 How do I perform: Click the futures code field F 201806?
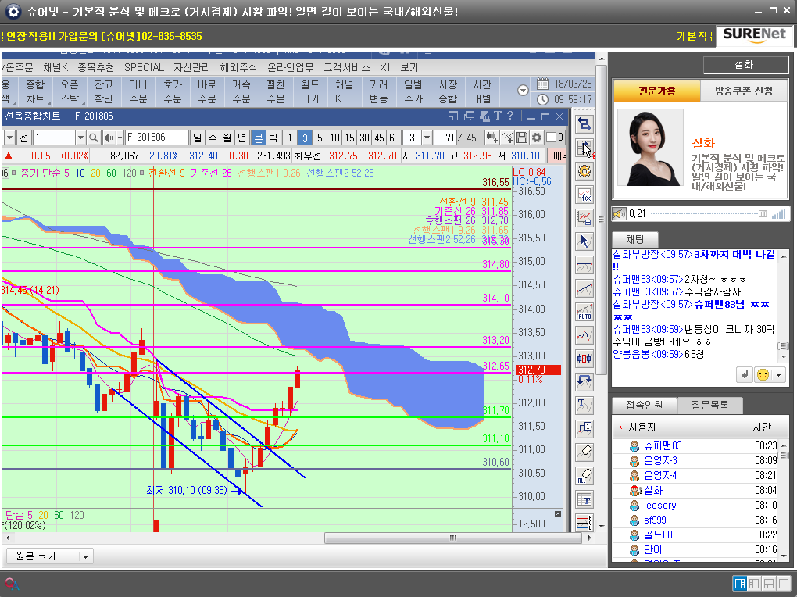156,138
